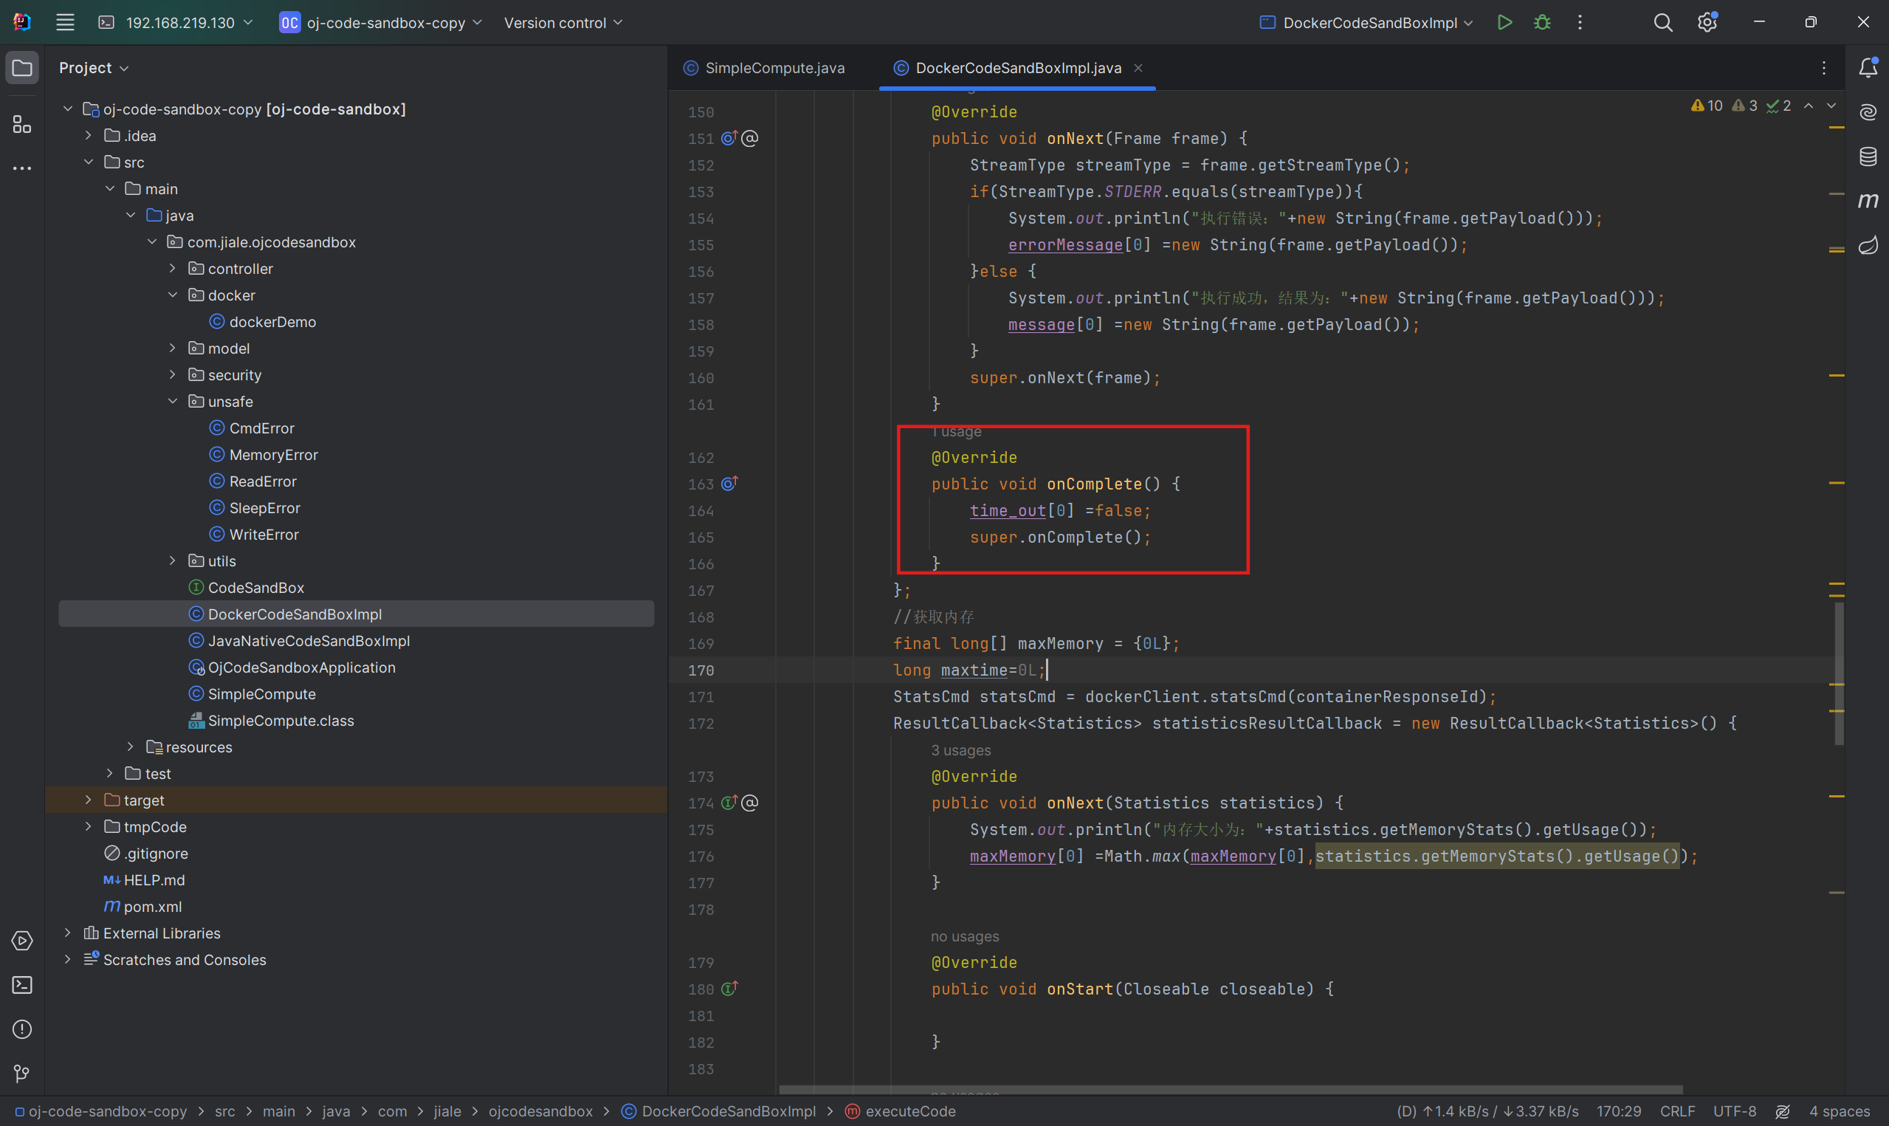Open the Git version control tool window
The width and height of the screenshot is (1889, 1126).
coord(22,1074)
